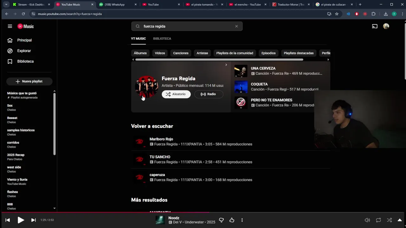The image size is (406, 228).
Task: Filter results by Álbumes
Action: click(x=140, y=53)
